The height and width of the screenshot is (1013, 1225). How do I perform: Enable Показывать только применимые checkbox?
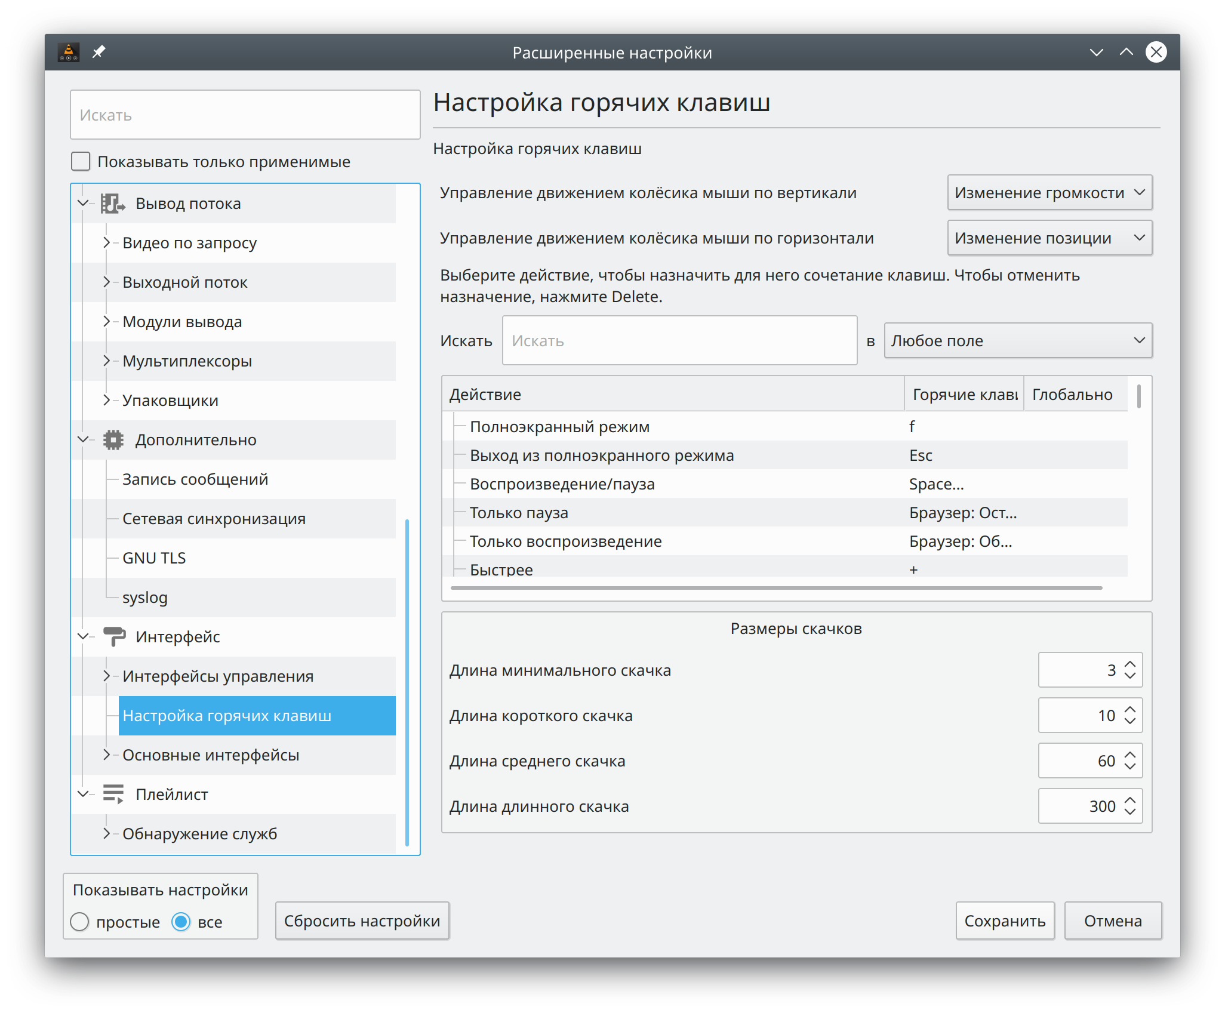pyautogui.click(x=81, y=162)
